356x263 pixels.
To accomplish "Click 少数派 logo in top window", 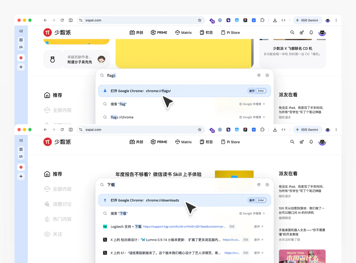I will [57, 32].
